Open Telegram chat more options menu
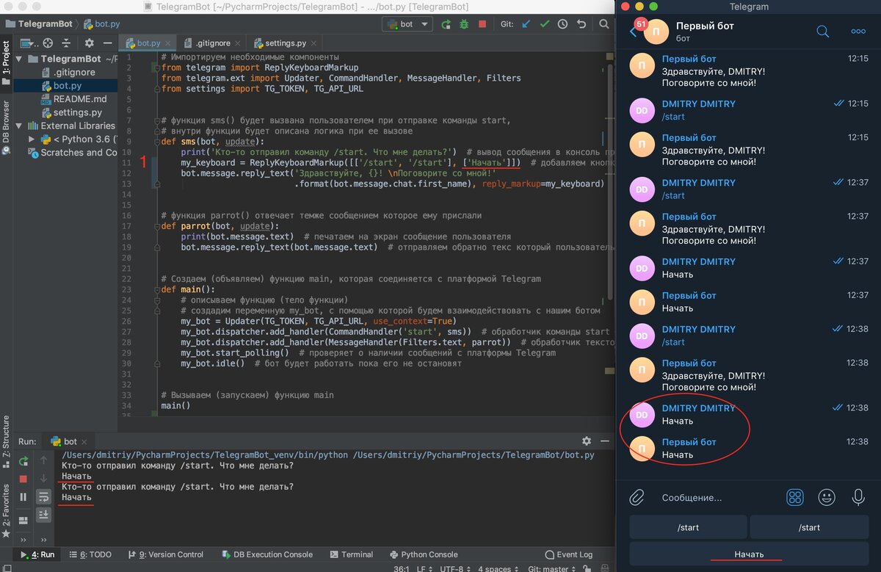Screen dimensions: 881x572 858,32
